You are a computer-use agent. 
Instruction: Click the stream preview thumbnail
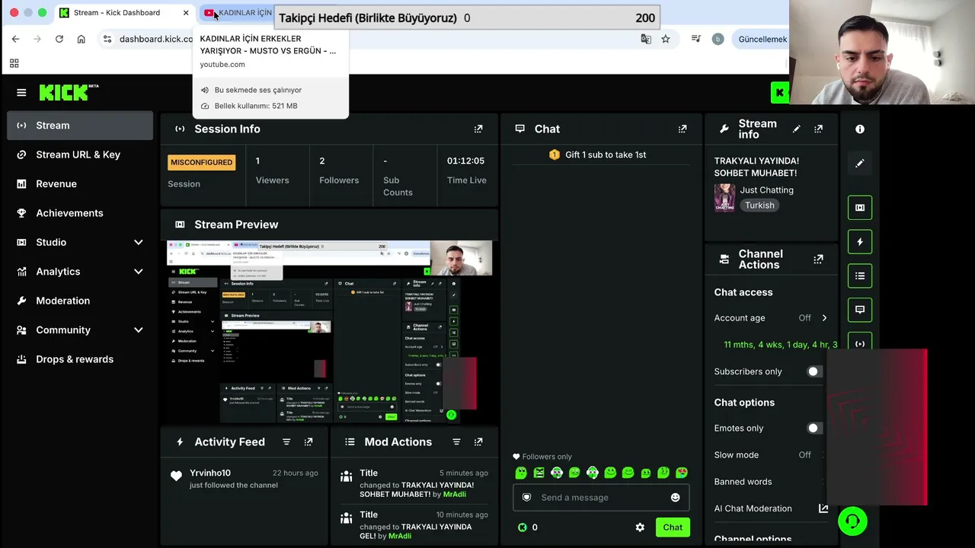click(x=330, y=333)
